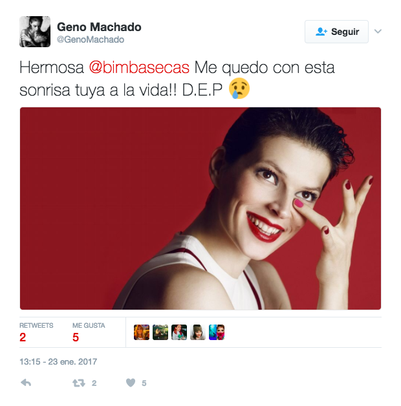Click the reply arrow icon
The height and width of the screenshot is (406, 401).
point(26,383)
